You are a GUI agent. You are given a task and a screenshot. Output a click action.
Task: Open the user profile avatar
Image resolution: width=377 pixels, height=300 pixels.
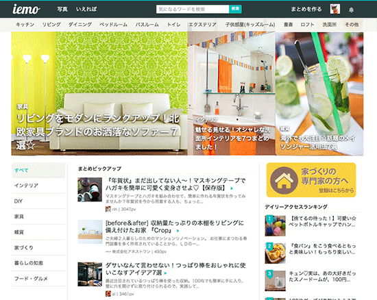[x=335, y=9]
